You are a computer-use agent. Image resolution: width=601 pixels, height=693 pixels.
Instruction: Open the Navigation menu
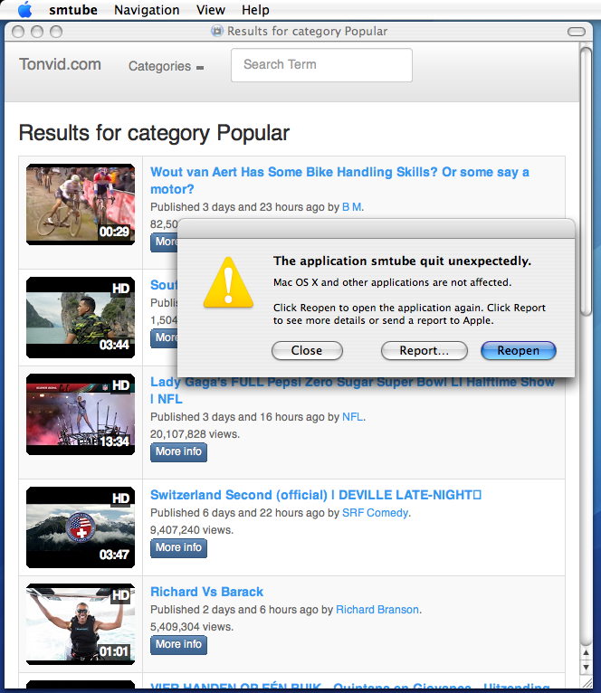click(x=147, y=10)
